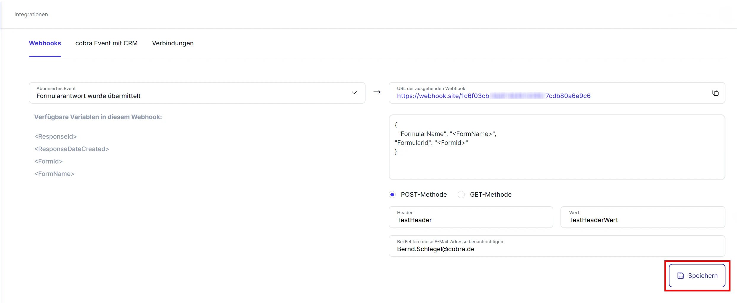Click the Wert field containing TestHeaderWert
Image resolution: width=737 pixels, height=303 pixels.
click(642, 218)
